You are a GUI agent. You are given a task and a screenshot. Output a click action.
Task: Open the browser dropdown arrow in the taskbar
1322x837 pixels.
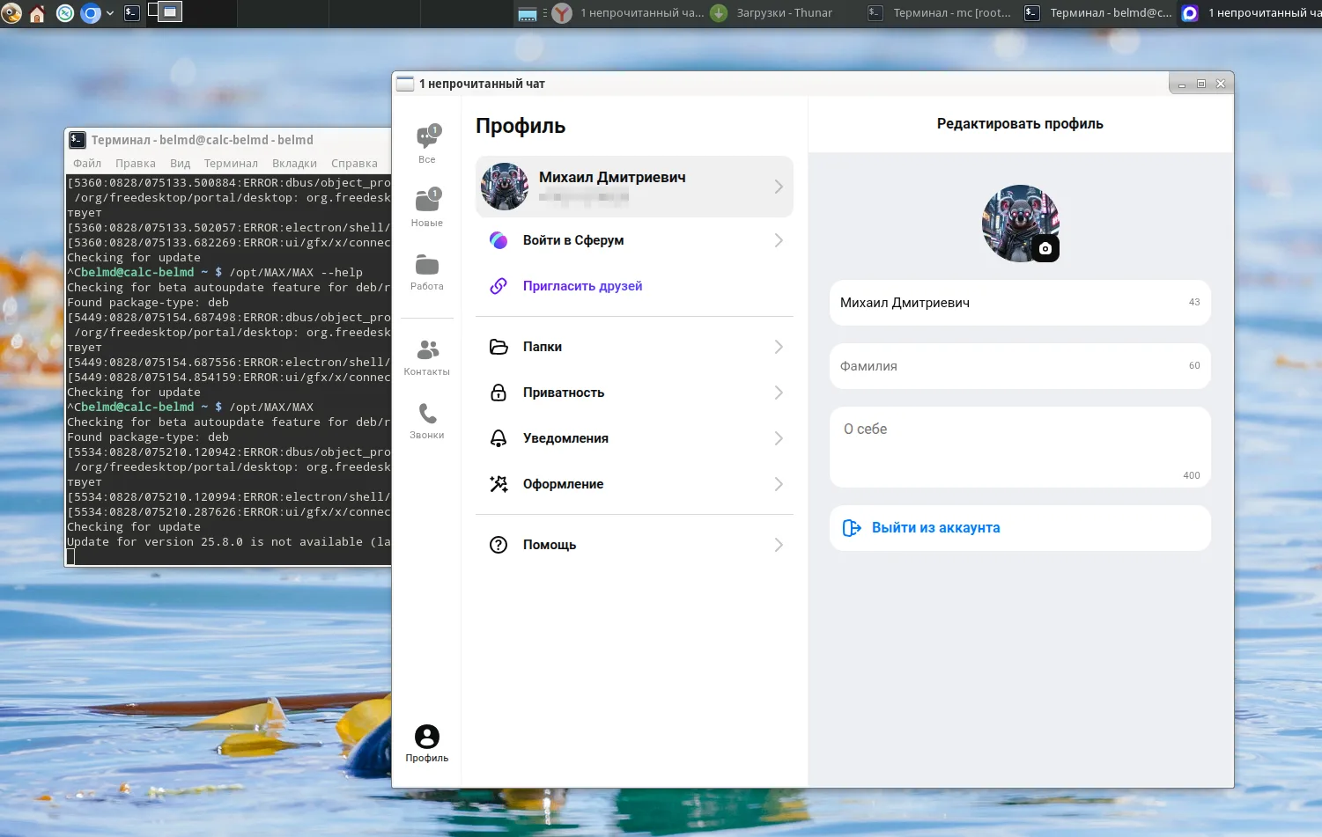(x=109, y=13)
